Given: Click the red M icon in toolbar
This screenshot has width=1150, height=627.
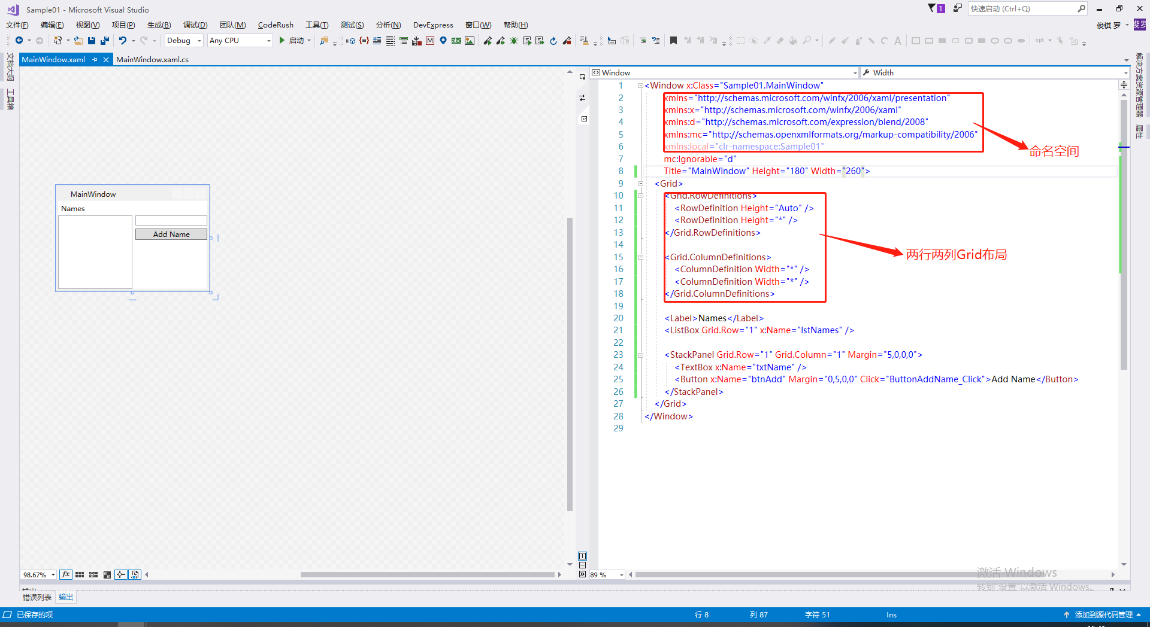Looking at the screenshot, I should coord(430,41).
